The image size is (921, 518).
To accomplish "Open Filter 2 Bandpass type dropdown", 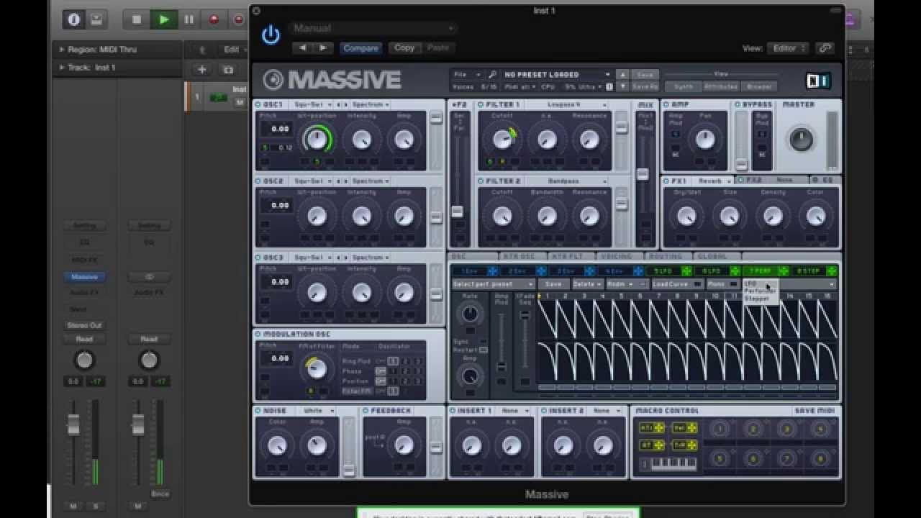I will 567,181.
